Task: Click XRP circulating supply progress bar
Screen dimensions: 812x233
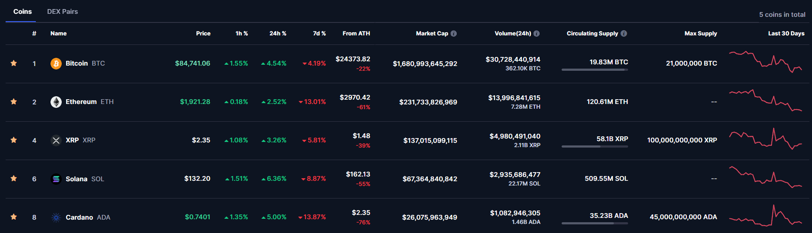Action: pos(595,147)
